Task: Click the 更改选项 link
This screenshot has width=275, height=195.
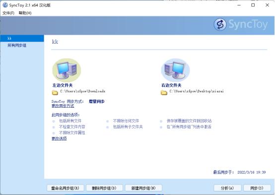Action: click(x=59, y=138)
